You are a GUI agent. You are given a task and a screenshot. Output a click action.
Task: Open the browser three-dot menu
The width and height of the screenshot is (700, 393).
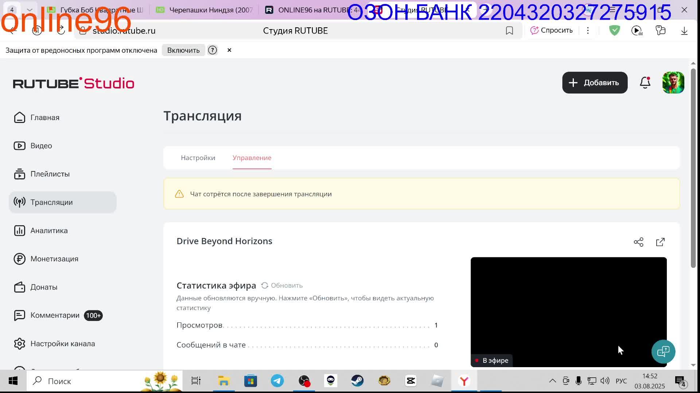pyautogui.click(x=588, y=31)
